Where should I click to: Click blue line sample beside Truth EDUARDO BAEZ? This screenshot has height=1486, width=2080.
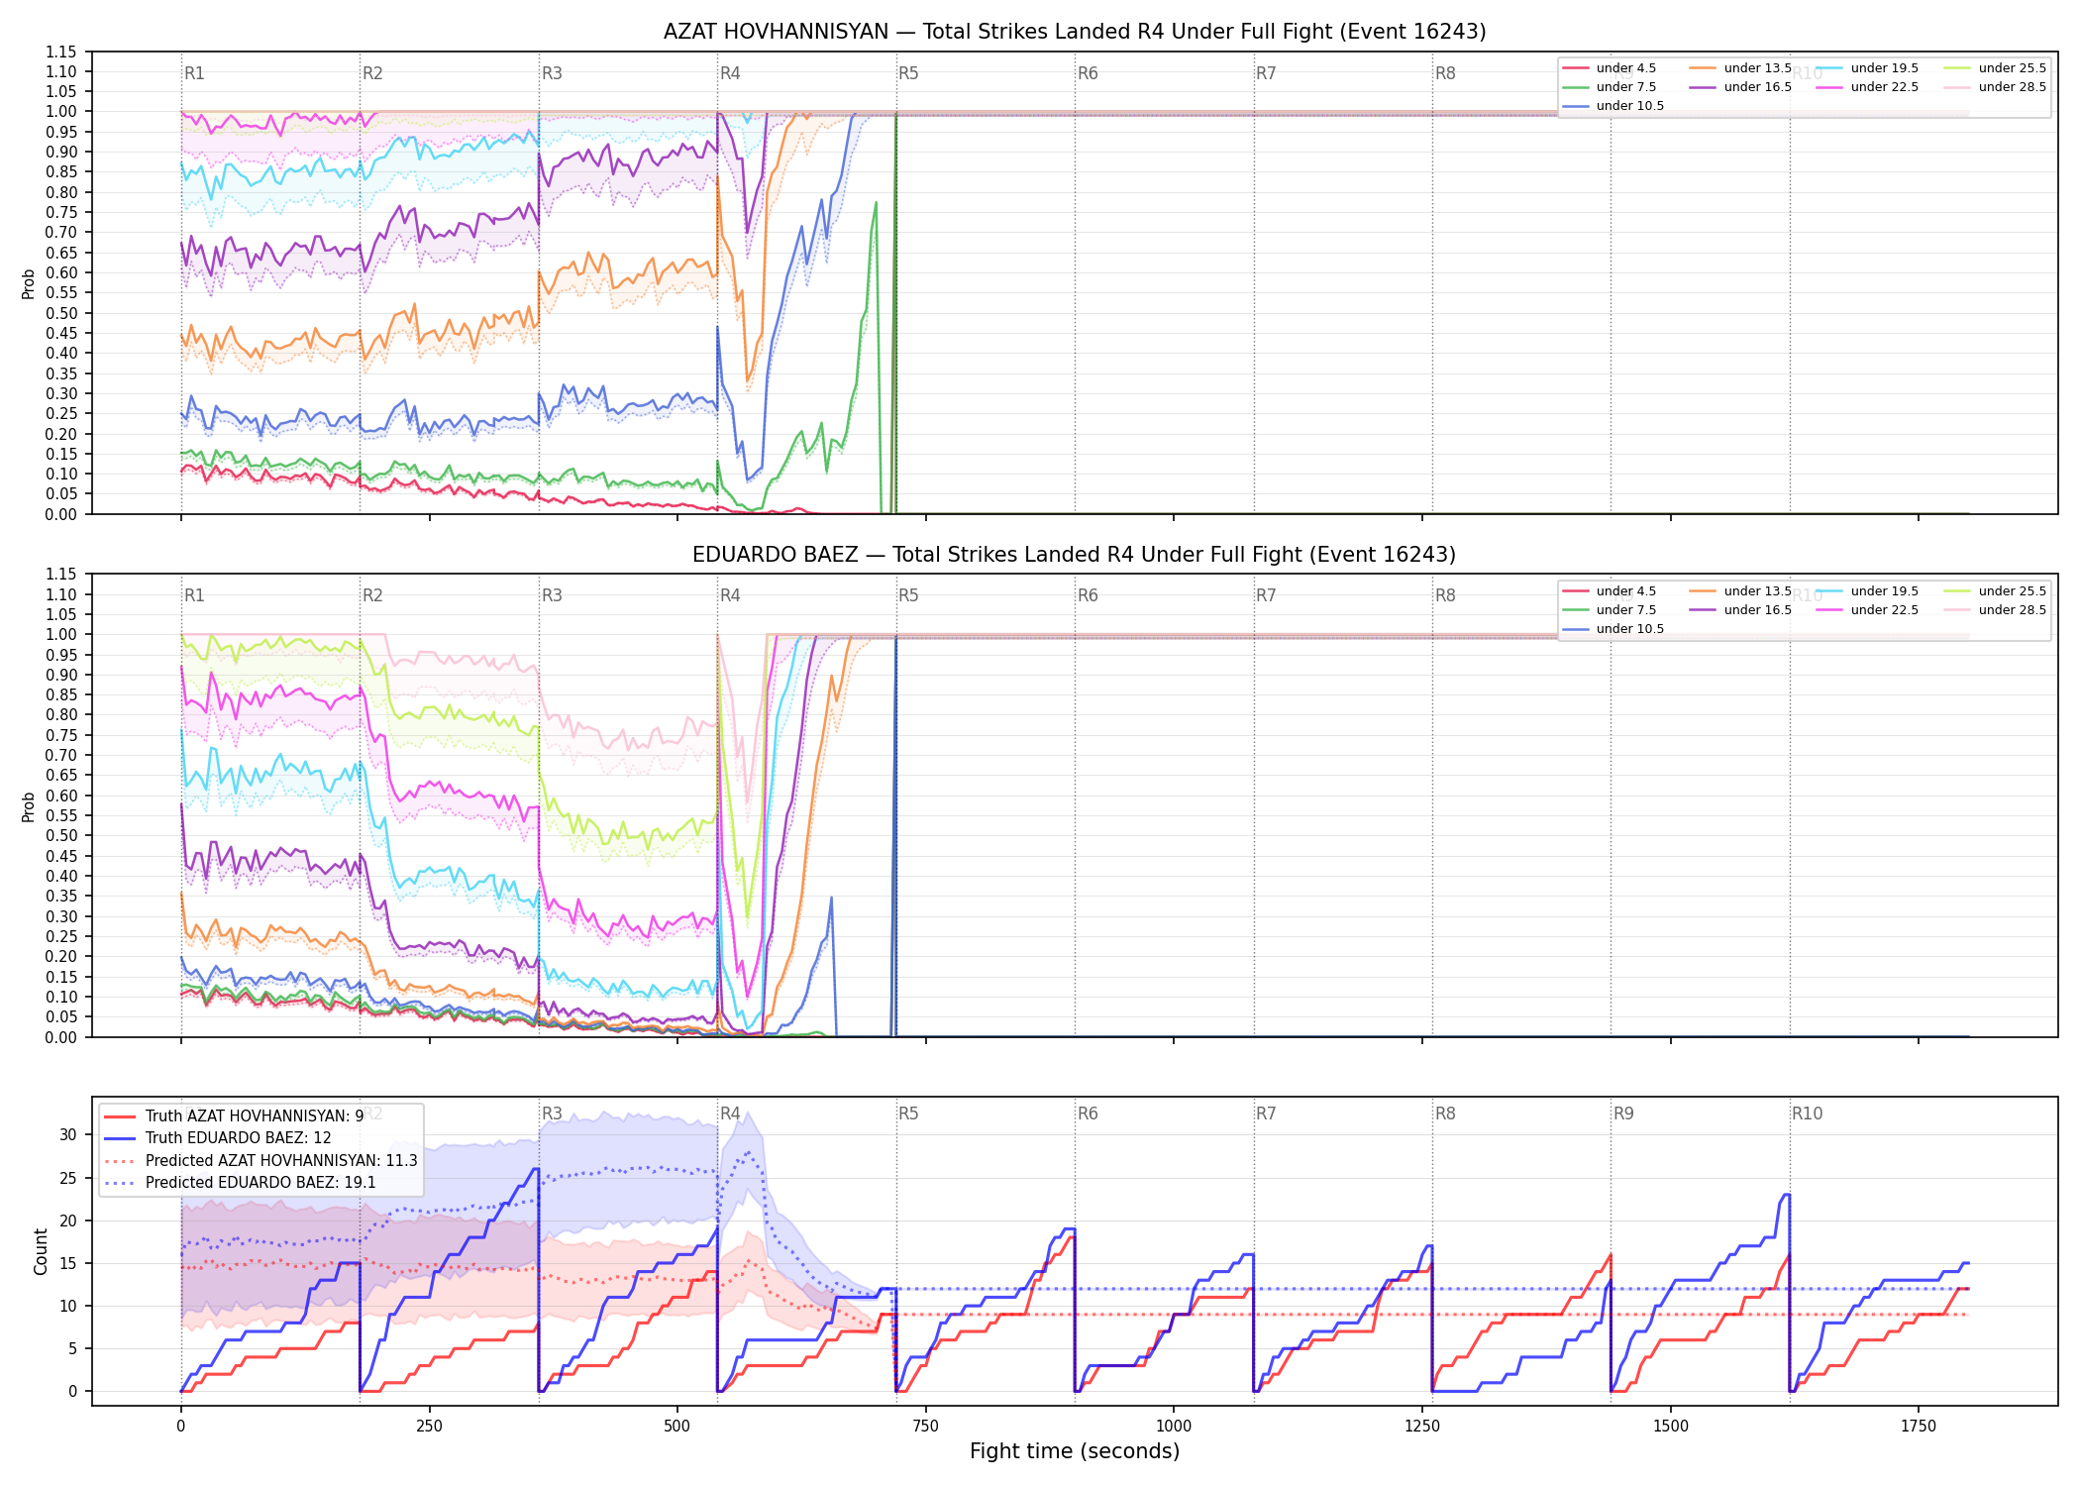click(x=120, y=1138)
